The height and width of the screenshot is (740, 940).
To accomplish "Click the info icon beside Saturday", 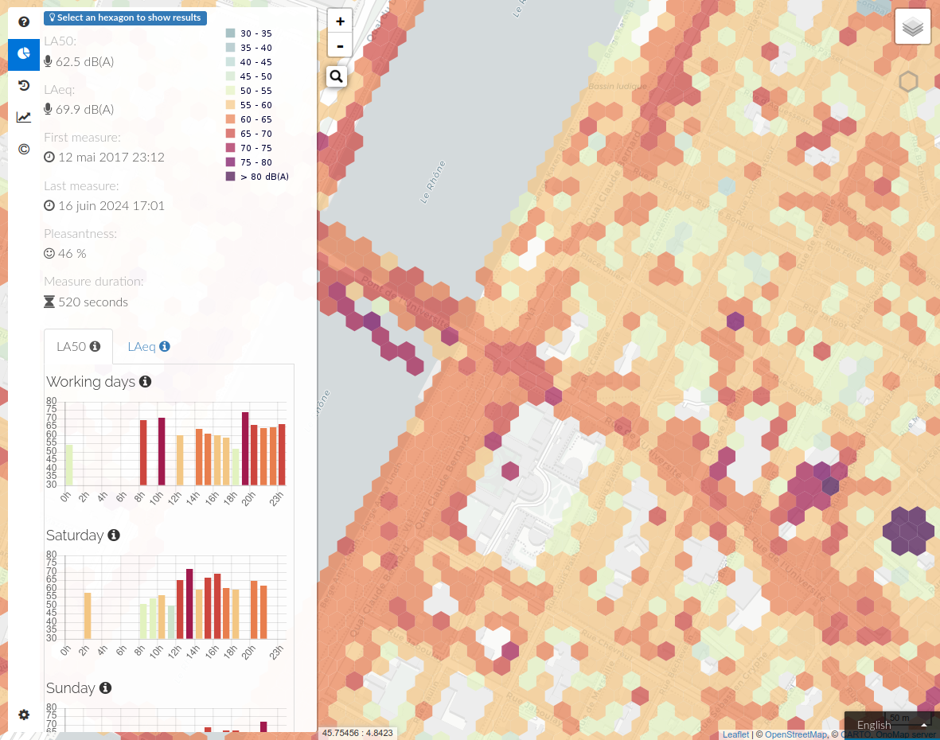I will pos(113,535).
